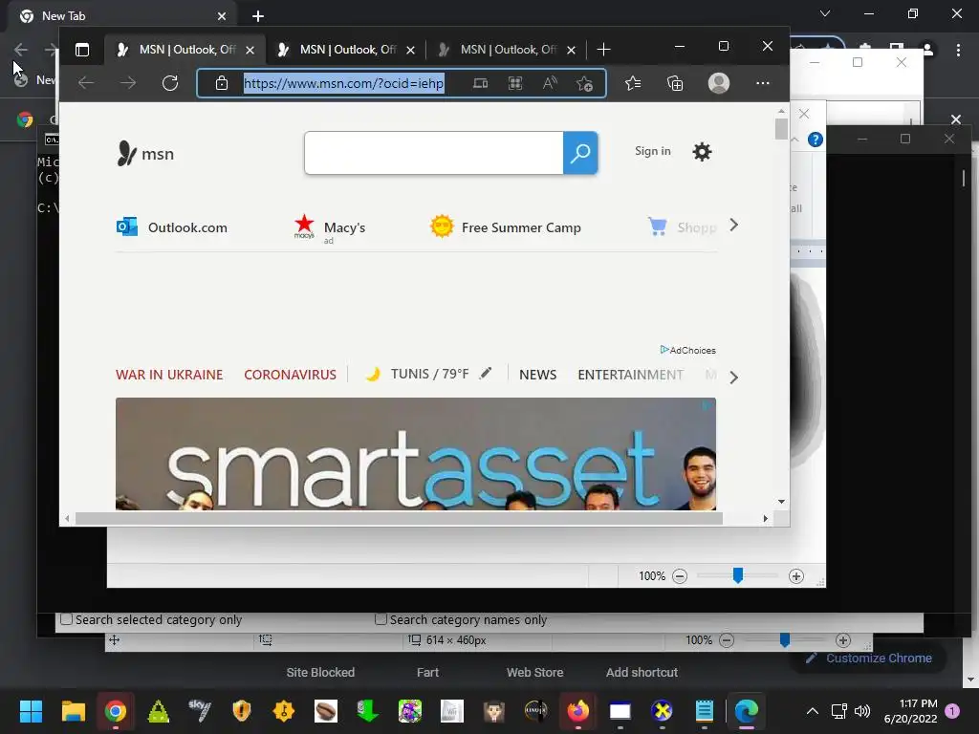979x734 pixels.
Task: Click Add shortcut in Chrome
Action: click(642, 672)
